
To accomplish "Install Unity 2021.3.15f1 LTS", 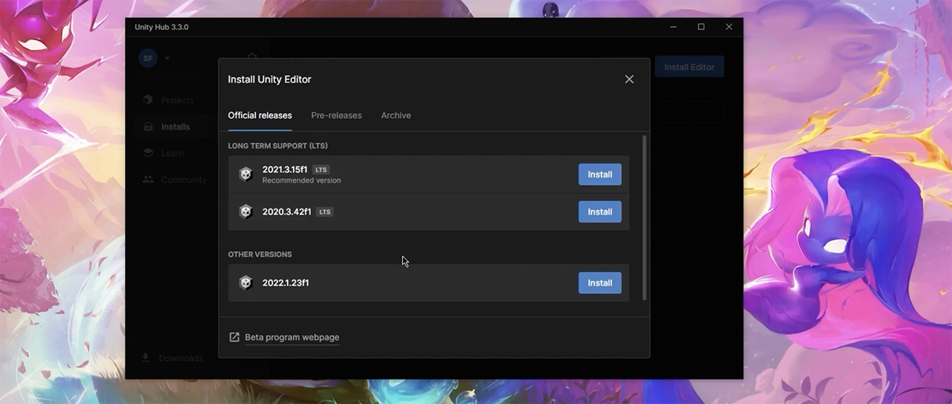I will 600,175.
